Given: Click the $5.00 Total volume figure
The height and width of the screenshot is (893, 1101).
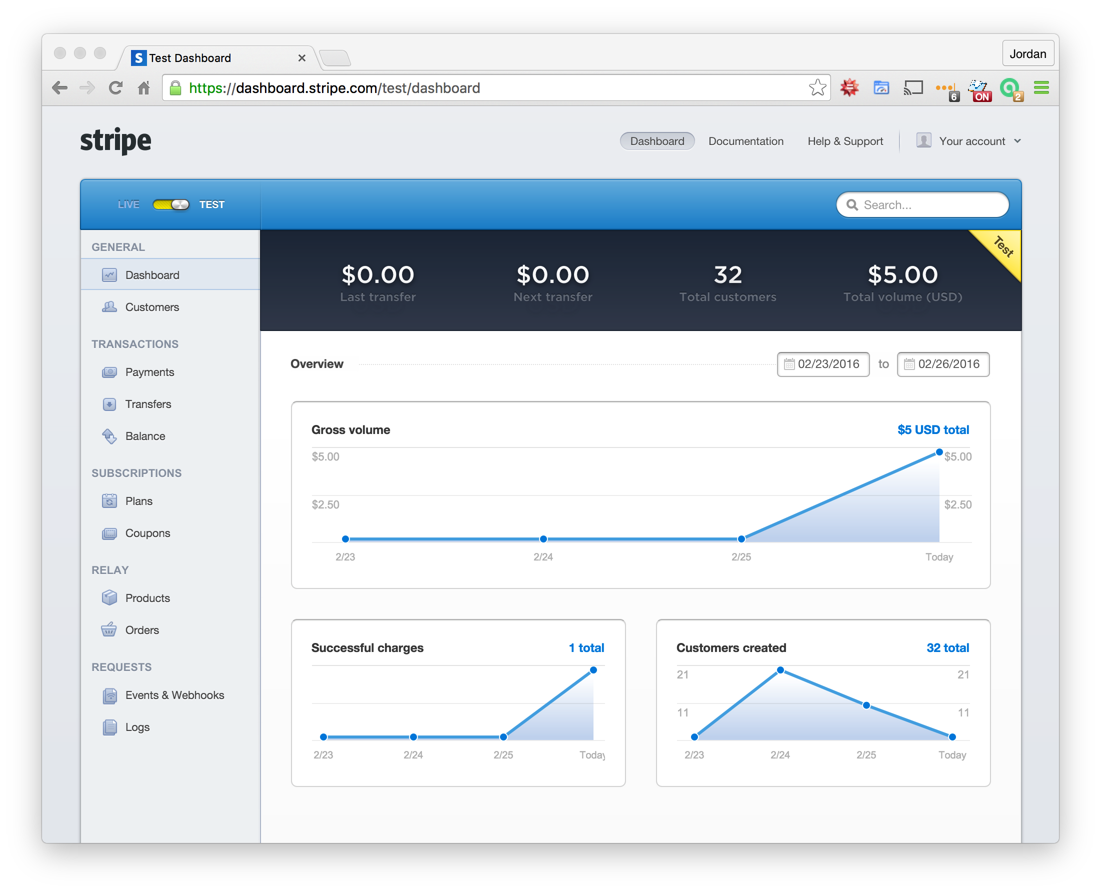Looking at the screenshot, I should pyautogui.click(x=903, y=274).
